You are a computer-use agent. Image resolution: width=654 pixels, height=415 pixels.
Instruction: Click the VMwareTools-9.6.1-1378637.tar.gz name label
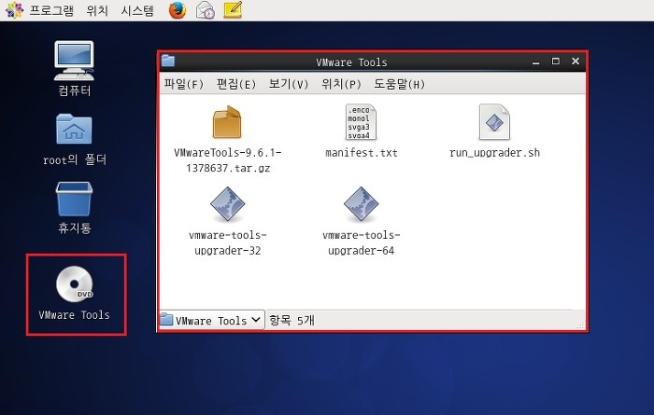click(228, 160)
